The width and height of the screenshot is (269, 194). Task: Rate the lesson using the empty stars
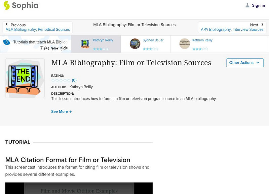point(61,80)
